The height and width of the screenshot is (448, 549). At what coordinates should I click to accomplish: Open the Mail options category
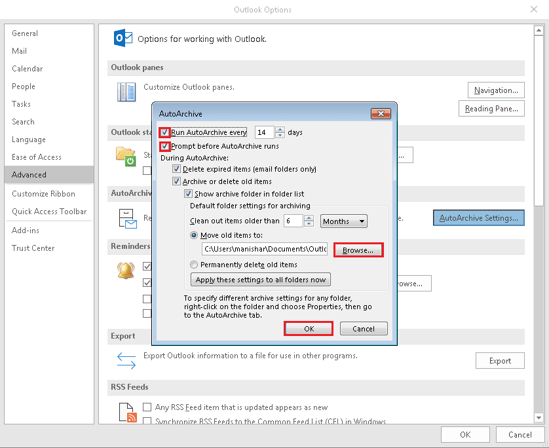[49, 51]
